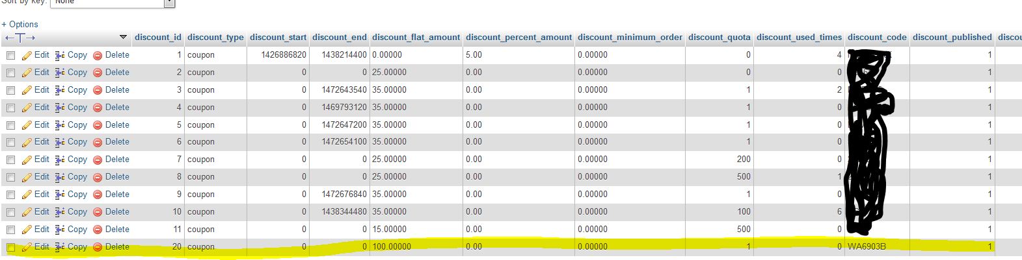
Task: Select the checkbox for discount row 6
Action: click(x=10, y=143)
